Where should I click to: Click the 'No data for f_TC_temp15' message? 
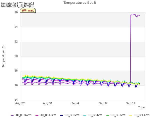18,3
